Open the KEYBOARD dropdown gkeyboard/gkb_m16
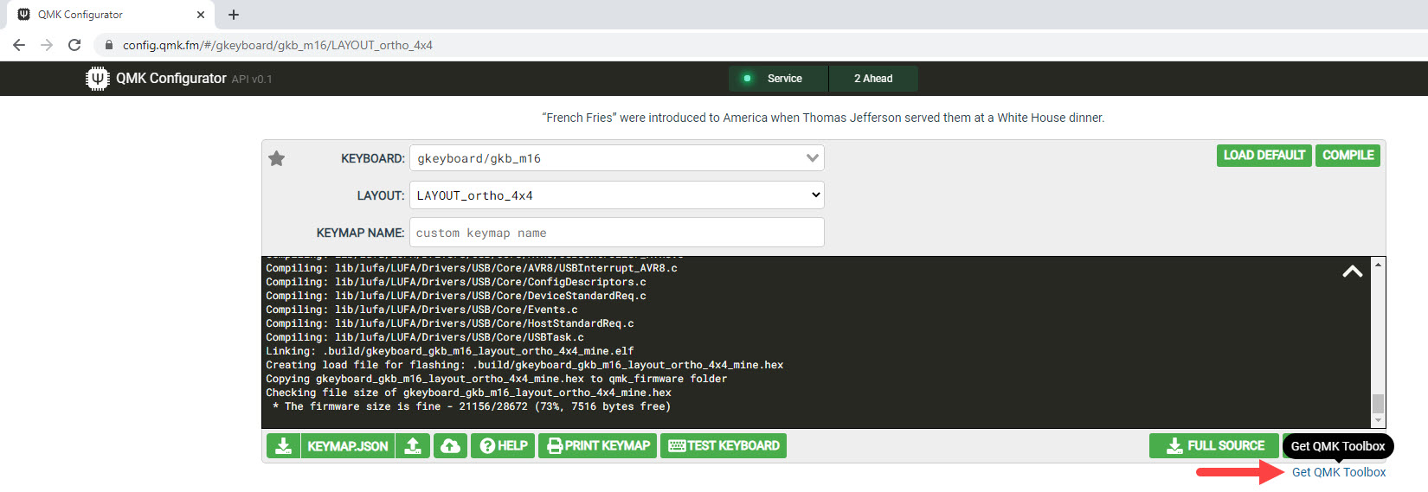Viewport: 1428px width, 492px height. [x=617, y=158]
